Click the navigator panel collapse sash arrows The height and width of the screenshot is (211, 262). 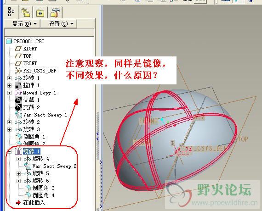[97, 136]
